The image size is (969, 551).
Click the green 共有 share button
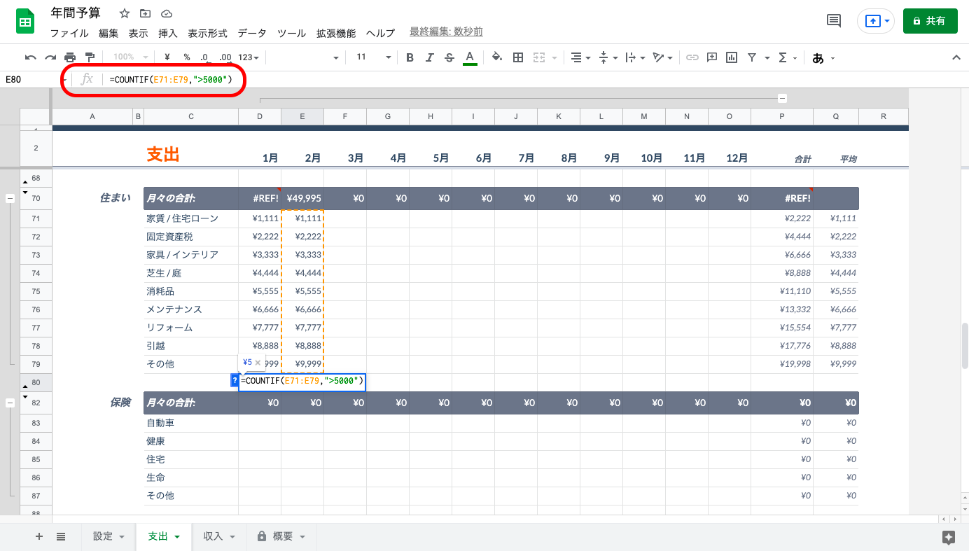tap(930, 21)
